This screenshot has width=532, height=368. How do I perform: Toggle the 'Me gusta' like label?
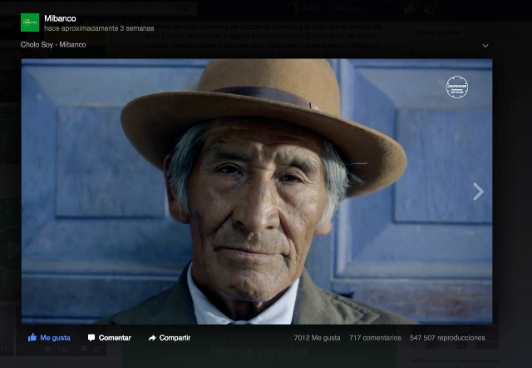56,338
